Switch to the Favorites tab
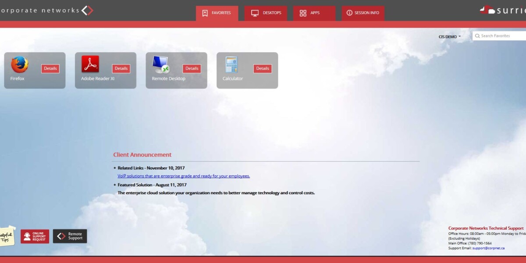 [x=217, y=13]
